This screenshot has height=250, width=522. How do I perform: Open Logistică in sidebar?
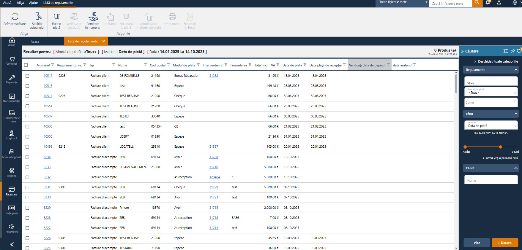coord(12,135)
